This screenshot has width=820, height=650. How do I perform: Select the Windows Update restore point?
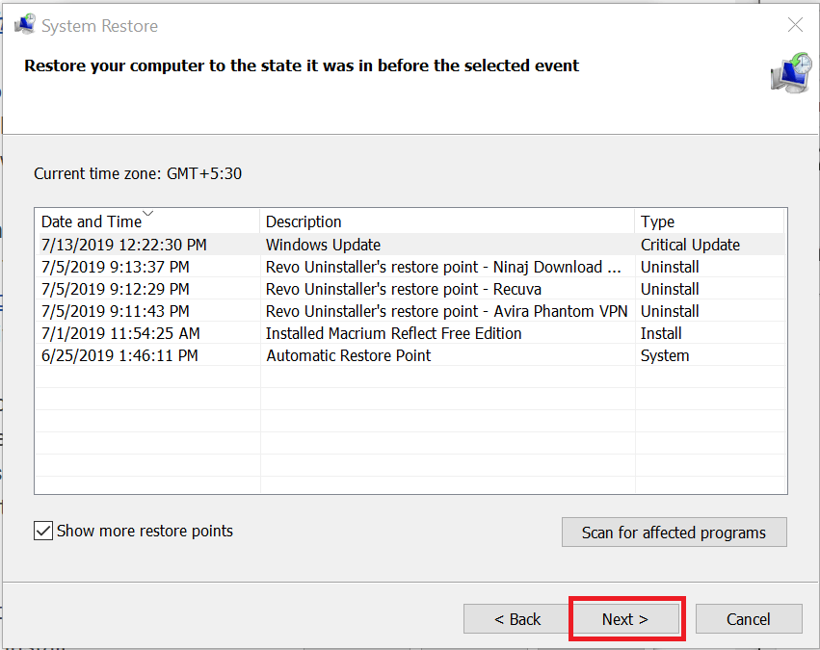click(x=410, y=245)
